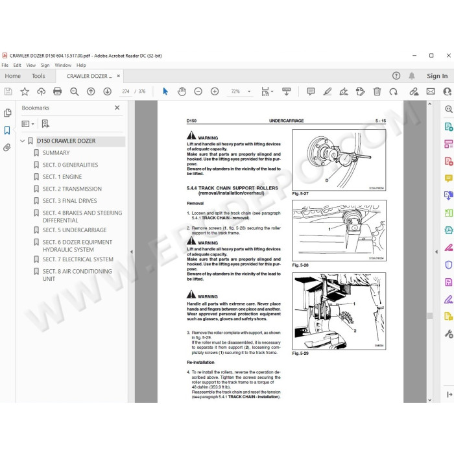Click the Save file icon
The width and height of the screenshot is (454, 454).
8,92
